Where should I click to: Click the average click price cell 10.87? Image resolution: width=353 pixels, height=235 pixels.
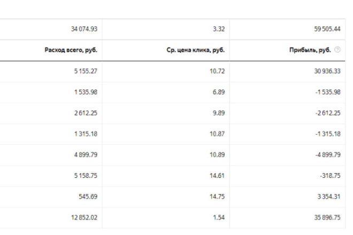pyautogui.click(x=217, y=134)
